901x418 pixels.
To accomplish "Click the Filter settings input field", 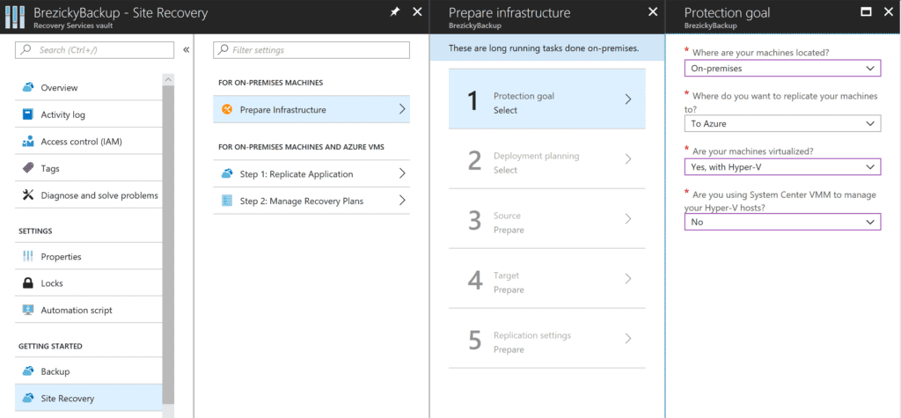I will 311,50.
